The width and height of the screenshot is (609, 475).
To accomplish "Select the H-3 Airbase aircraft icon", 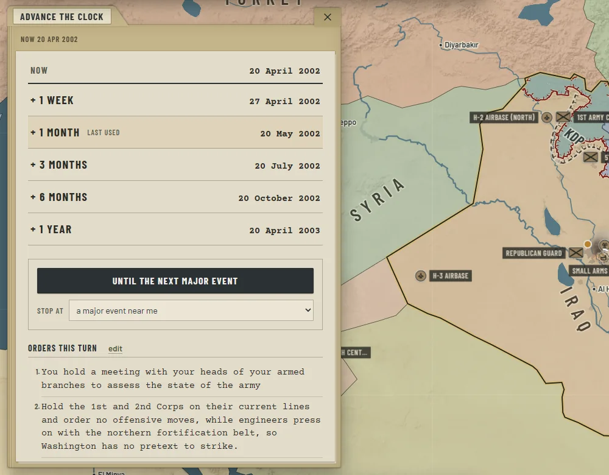I will pos(421,276).
